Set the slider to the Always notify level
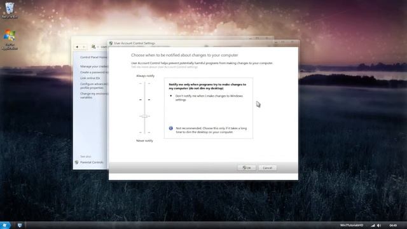 coord(144,83)
